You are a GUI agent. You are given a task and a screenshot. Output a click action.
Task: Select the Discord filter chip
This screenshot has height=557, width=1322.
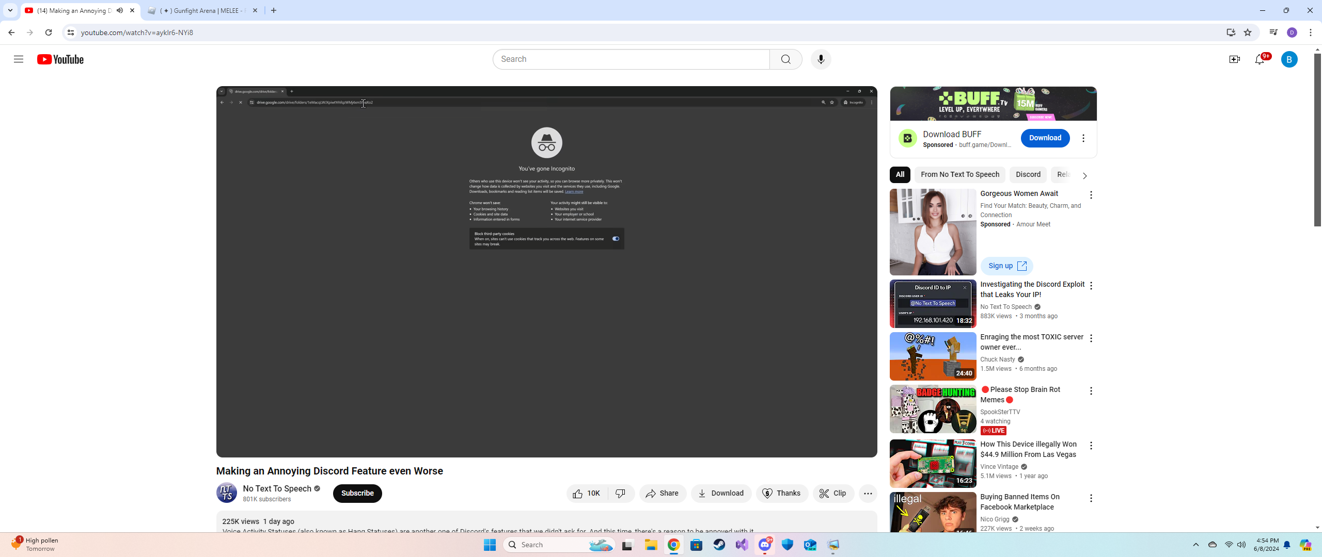1028,175
